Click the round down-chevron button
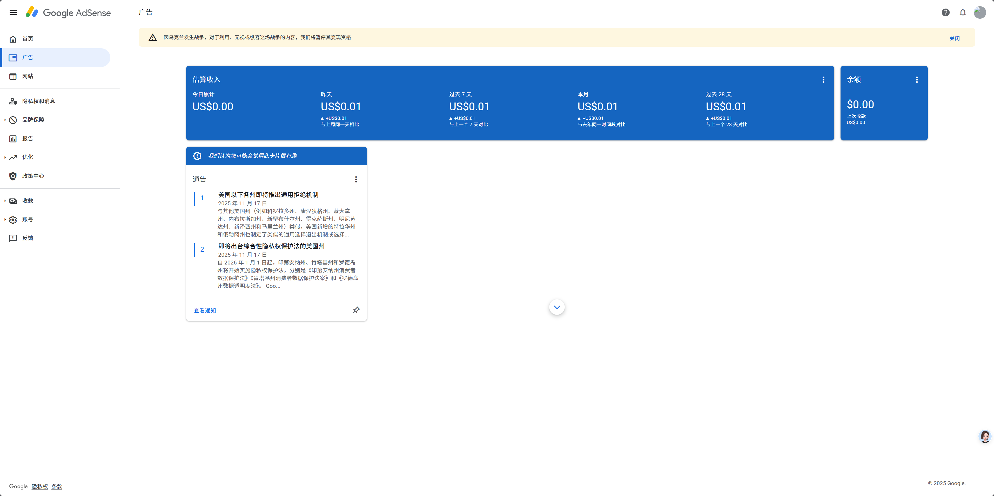Viewport: 994px width, 496px height. coord(556,307)
